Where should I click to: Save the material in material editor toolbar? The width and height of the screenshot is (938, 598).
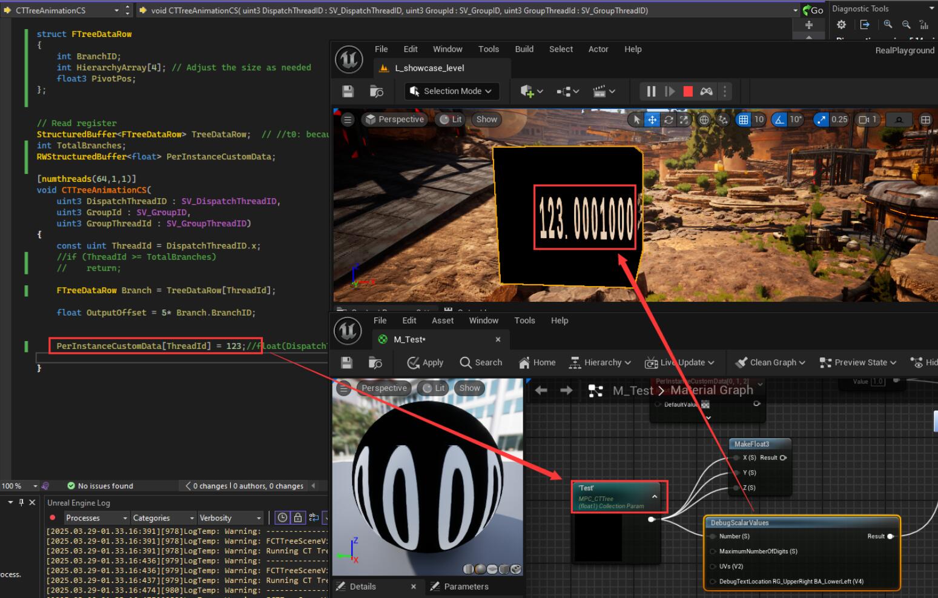346,362
